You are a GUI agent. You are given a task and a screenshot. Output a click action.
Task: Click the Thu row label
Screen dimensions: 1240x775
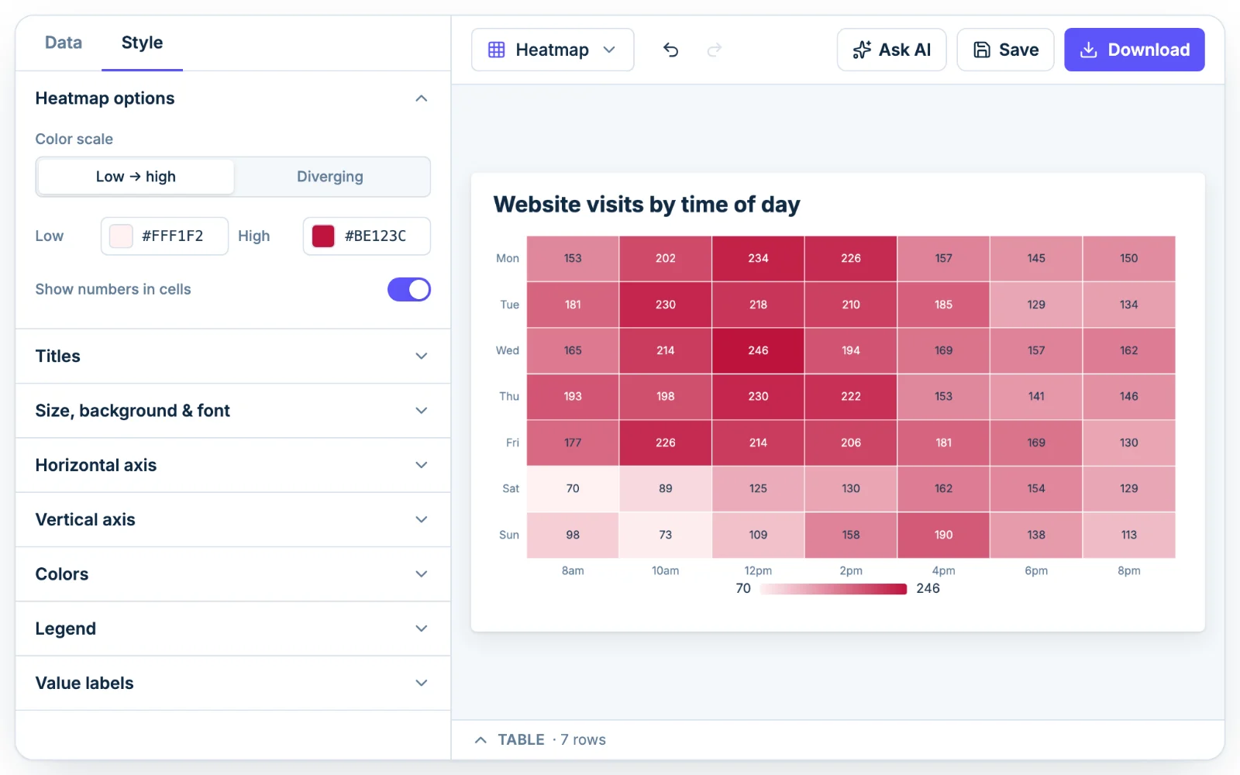pos(509,397)
